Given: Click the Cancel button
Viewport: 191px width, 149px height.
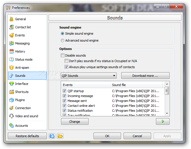Looking at the screenshot, I should click(137, 136).
